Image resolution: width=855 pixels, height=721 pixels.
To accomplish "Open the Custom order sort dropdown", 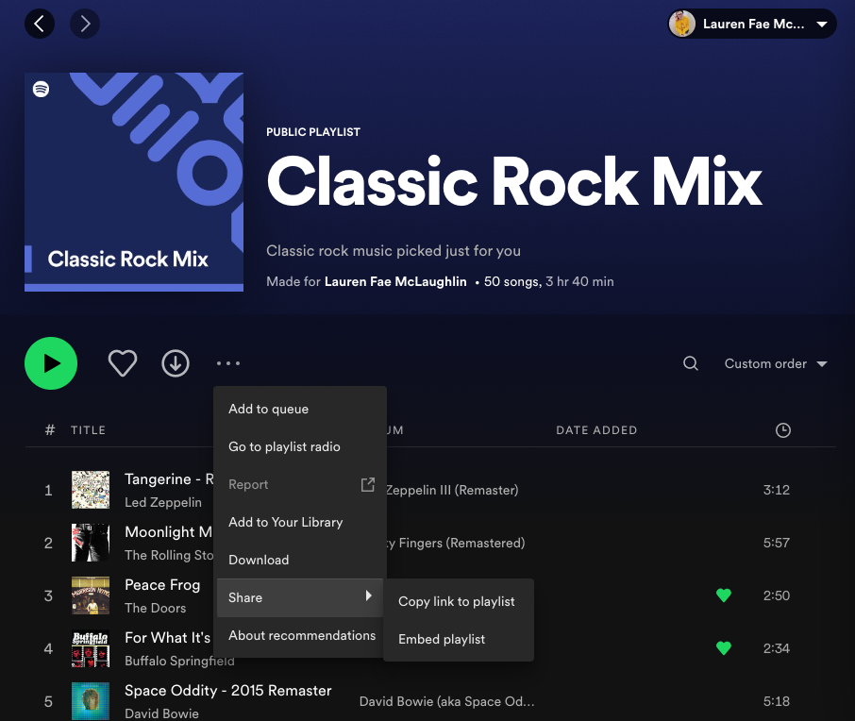I will point(775,363).
